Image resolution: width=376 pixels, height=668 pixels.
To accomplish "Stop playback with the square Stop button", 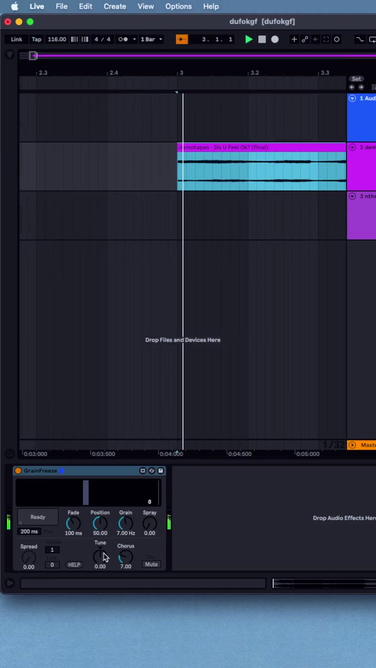I will 262,40.
